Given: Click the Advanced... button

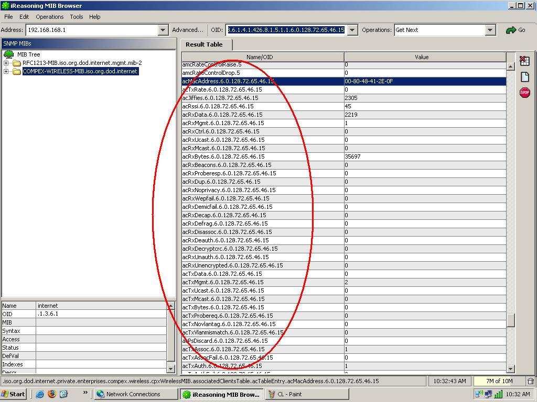Looking at the screenshot, I should [188, 30].
